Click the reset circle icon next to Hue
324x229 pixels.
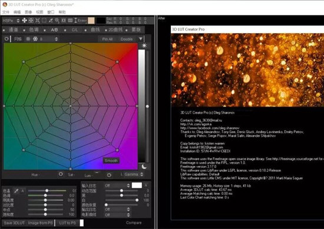[61, 174]
